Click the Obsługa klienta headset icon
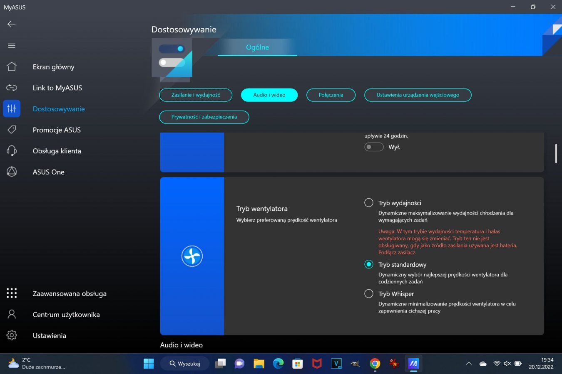The image size is (562, 374). pos(12,151)
